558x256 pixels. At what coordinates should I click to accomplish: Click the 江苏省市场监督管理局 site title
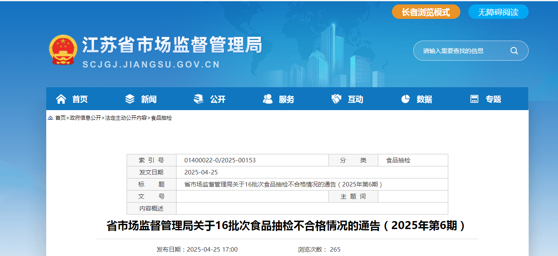[x=172, y=45]
